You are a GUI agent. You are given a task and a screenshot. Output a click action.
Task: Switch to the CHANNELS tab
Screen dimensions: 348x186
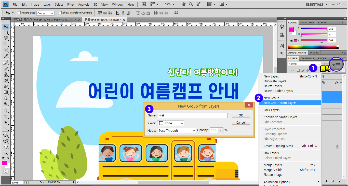[x=307, y=58]
